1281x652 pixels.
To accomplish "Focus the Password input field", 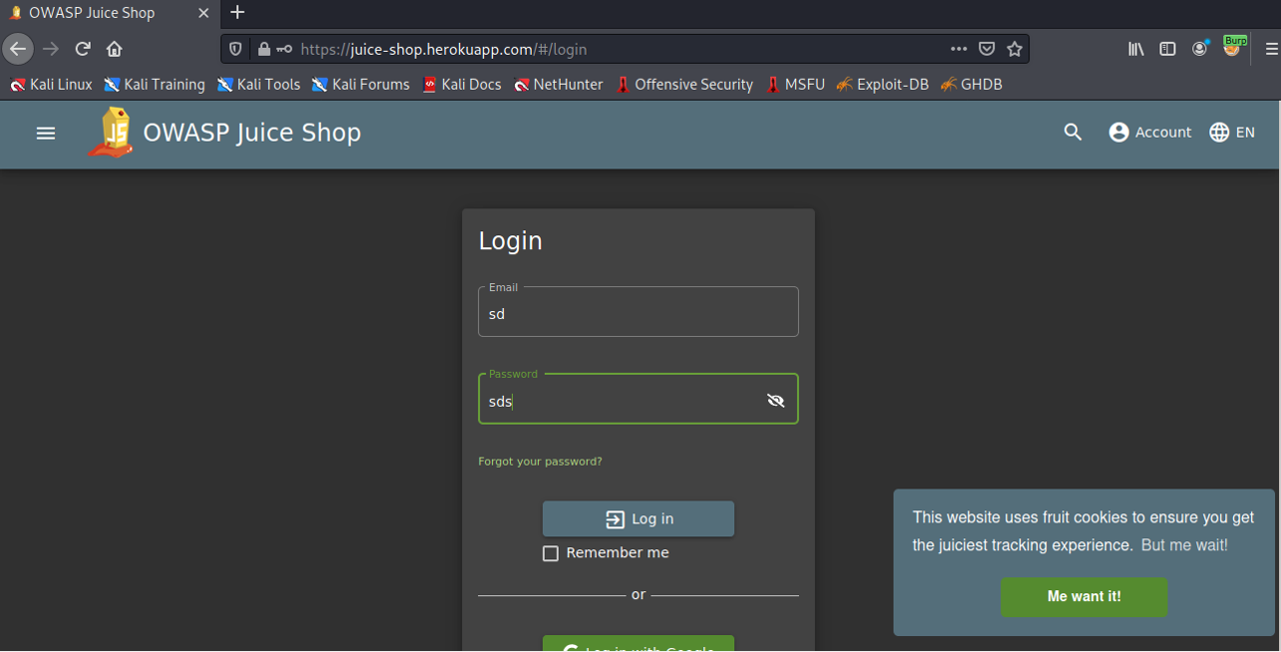I will coord(639,399).
